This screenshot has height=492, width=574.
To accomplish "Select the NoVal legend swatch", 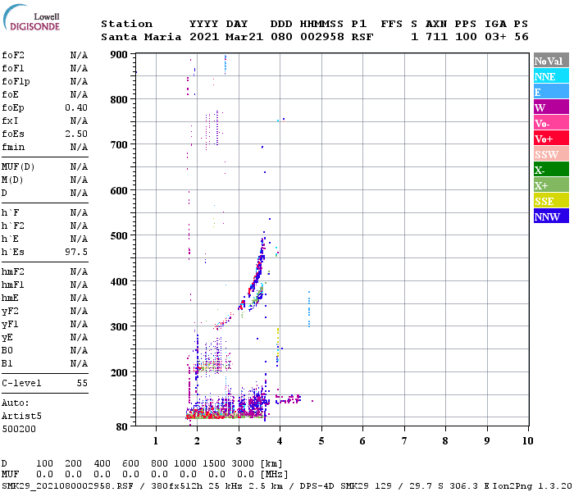I will 551,61.
